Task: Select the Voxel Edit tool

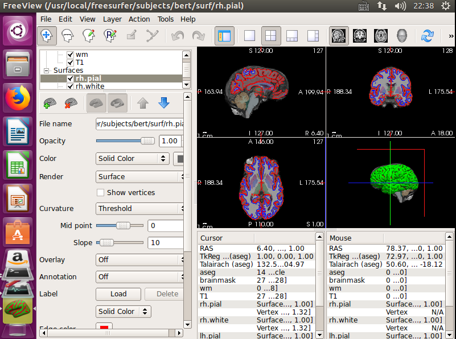Action: [89, 36]
